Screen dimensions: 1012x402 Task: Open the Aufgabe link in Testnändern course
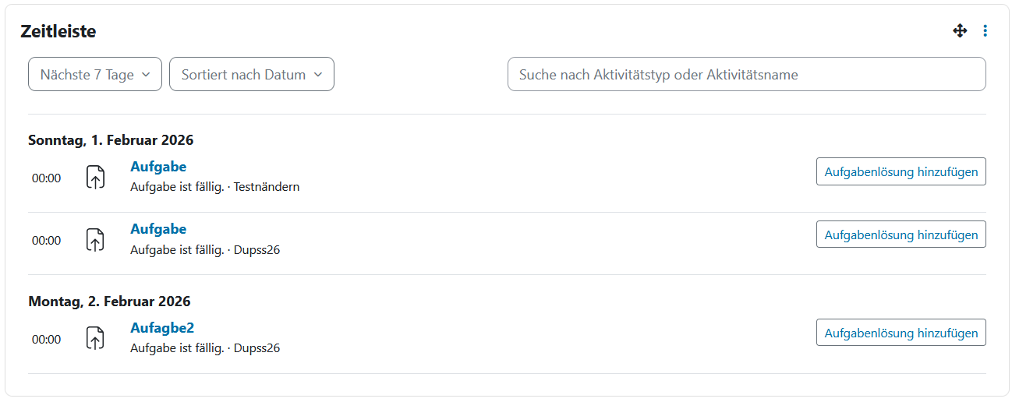point(158,167)
